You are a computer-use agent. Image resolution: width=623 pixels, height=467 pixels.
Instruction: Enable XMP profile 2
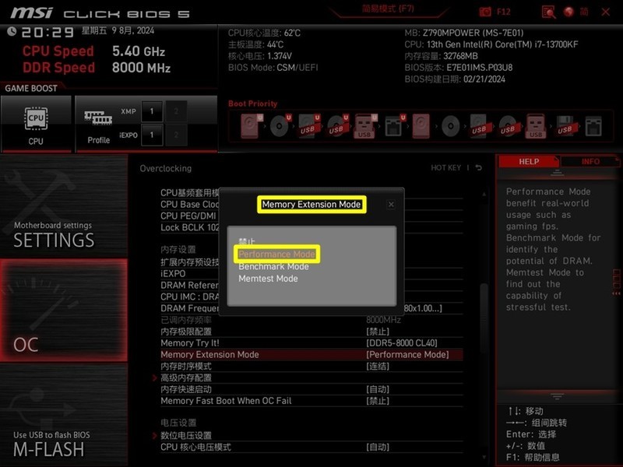click(176, 111)
